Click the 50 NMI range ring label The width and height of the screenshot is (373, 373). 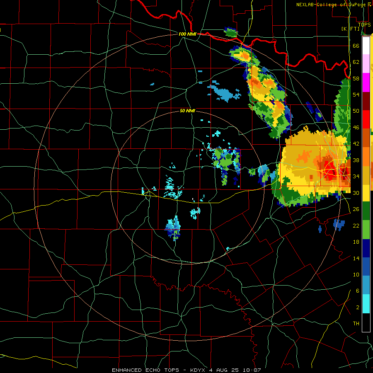(187, 111)
